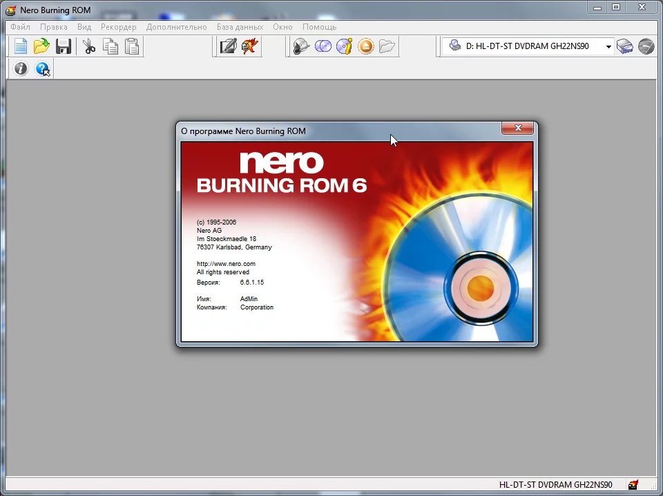Open the База данных menu
The height and width of the screenshot is (496, 663).
point(240,27)
